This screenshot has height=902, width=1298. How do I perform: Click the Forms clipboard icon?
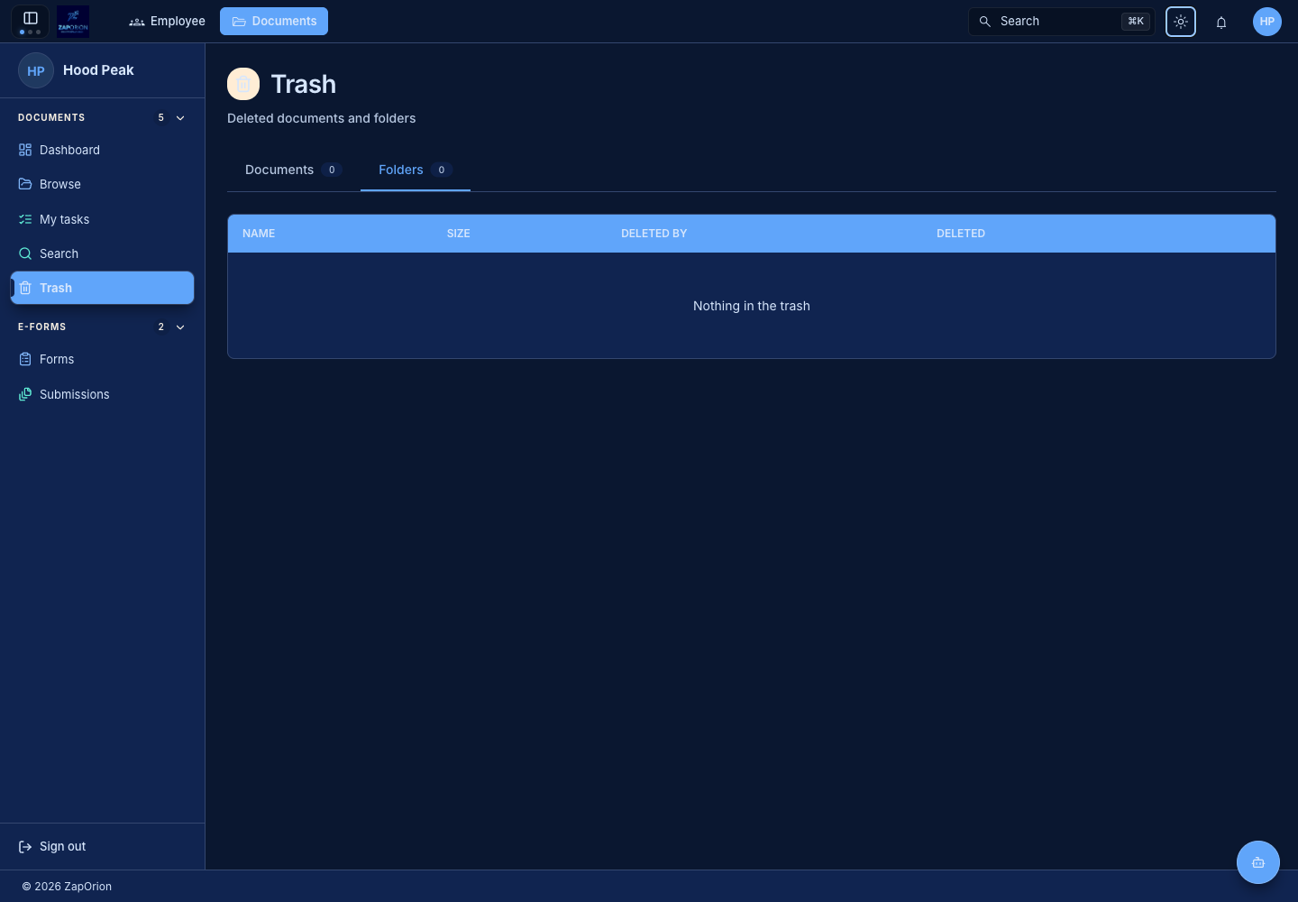(25, 359)
